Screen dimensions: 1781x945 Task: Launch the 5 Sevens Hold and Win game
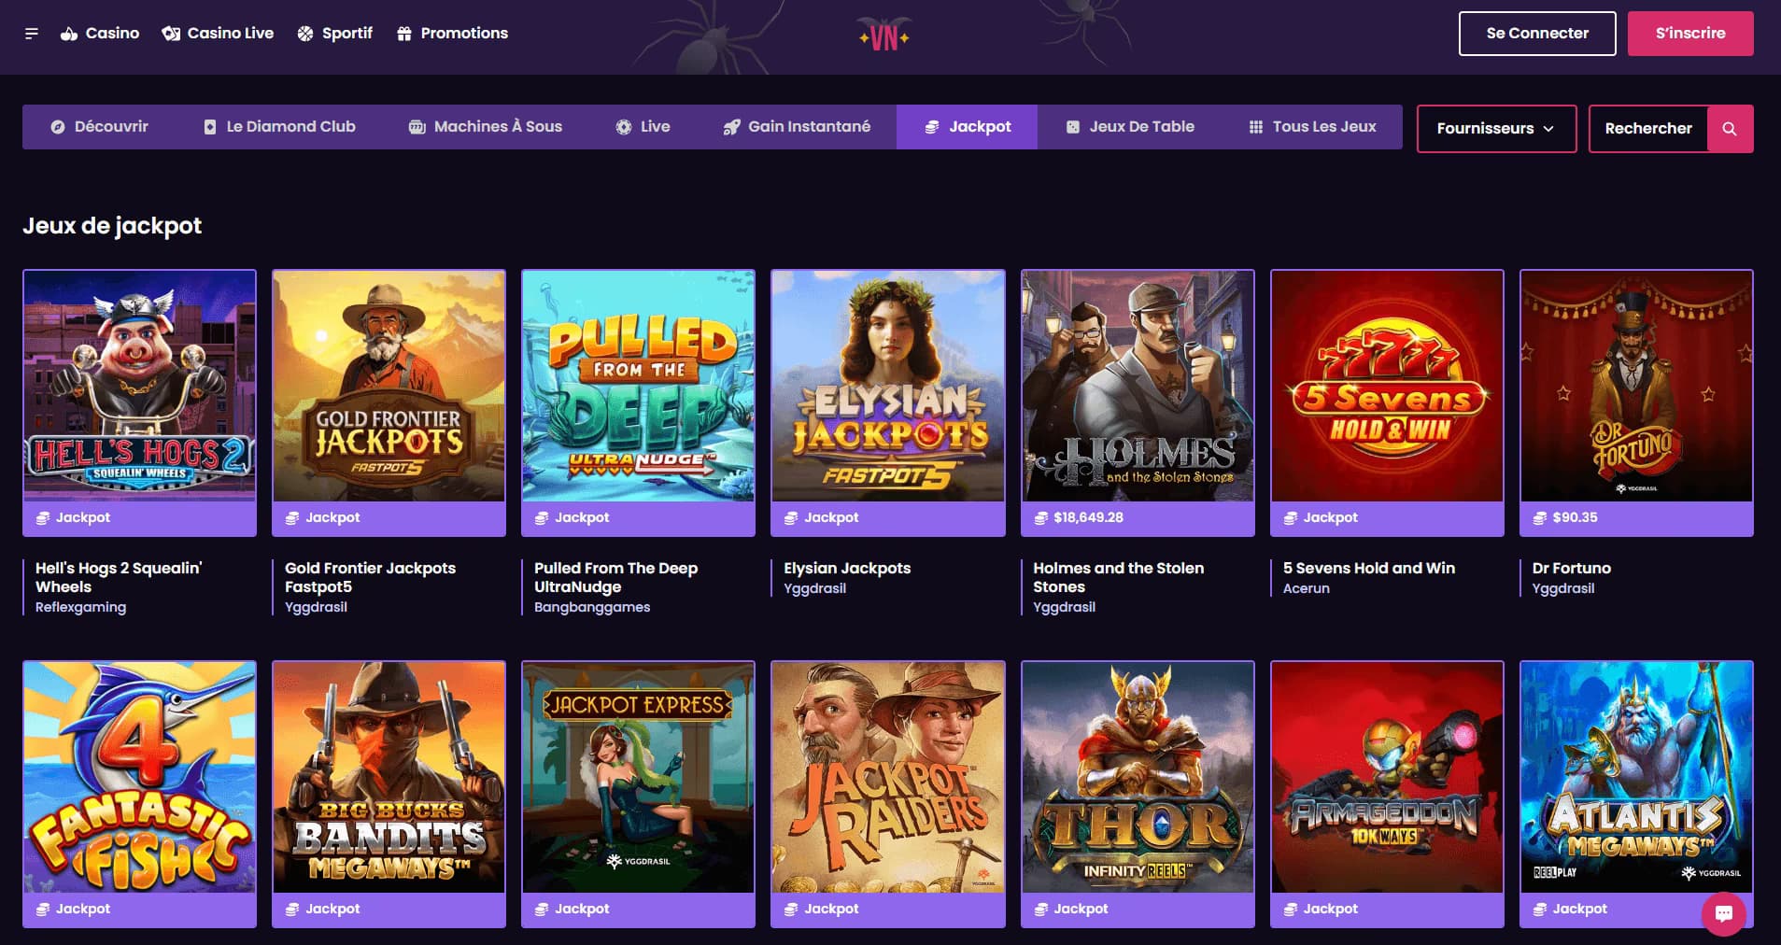click(1386, 386)
